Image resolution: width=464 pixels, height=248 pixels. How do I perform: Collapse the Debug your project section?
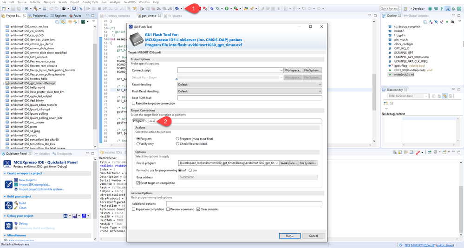pos(5,216)
